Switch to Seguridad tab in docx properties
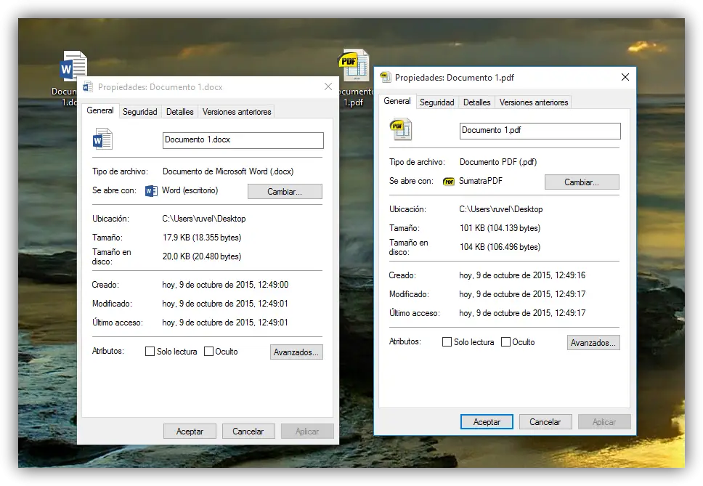703x486 pixels. pos(140,112)
